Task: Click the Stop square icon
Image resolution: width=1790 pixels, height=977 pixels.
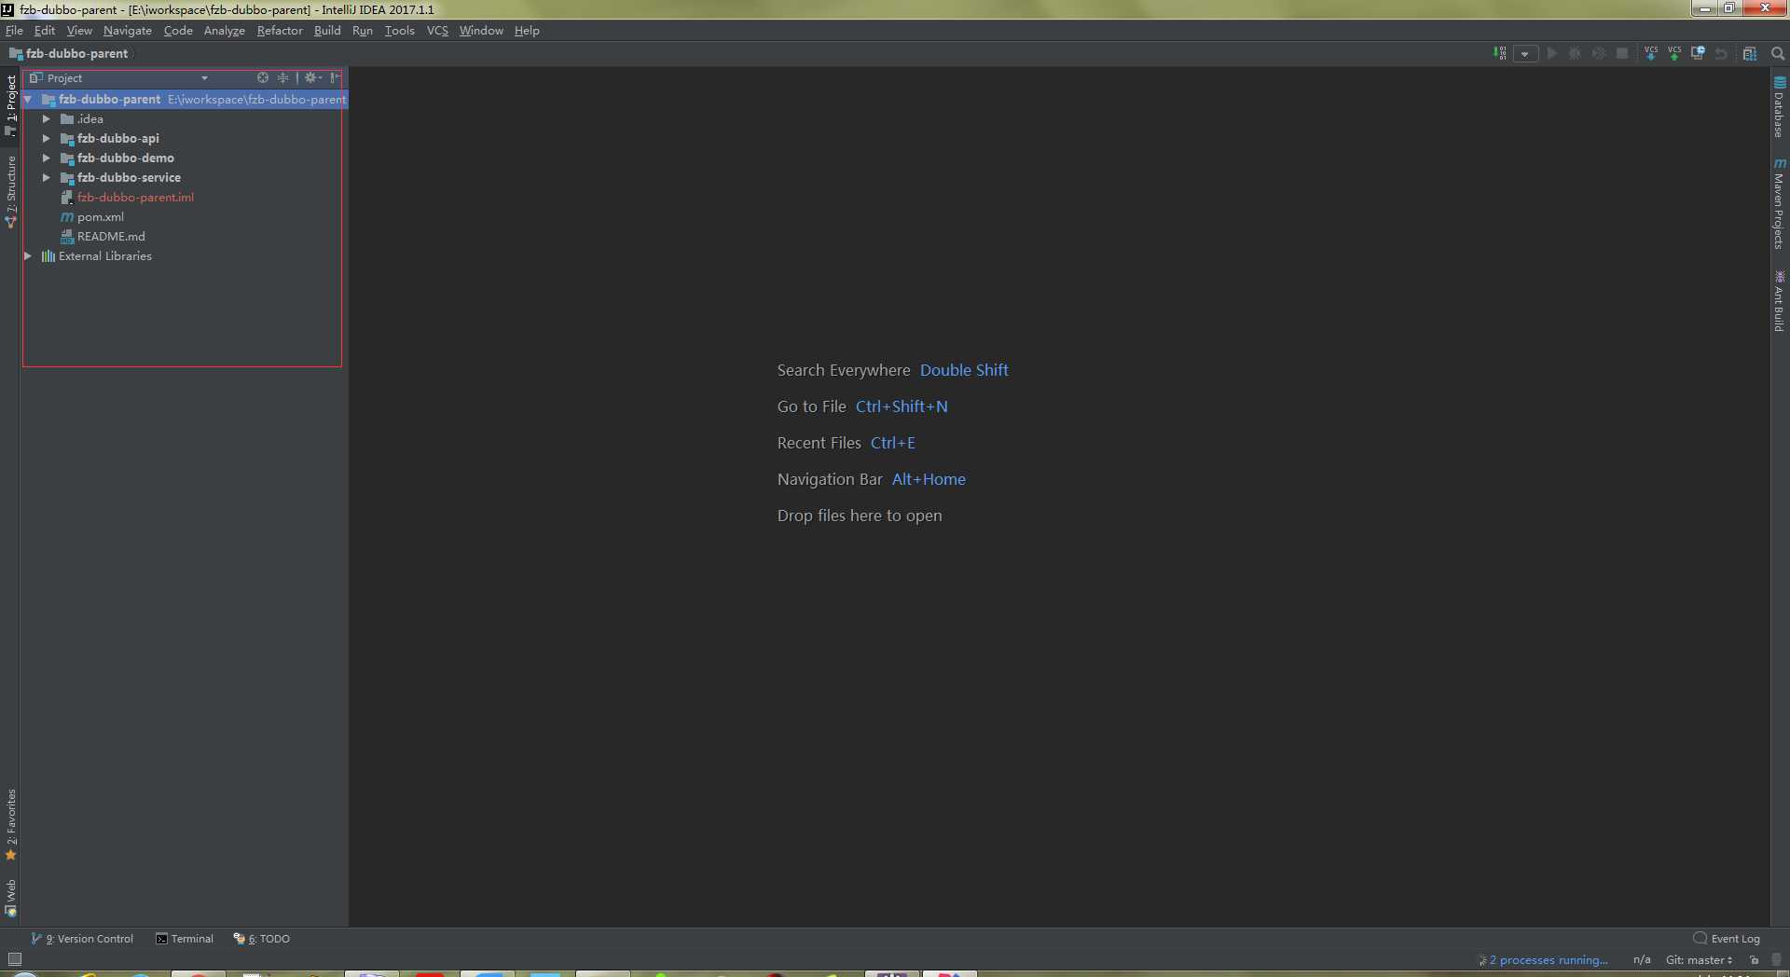Action: [x=1622, y=53]
